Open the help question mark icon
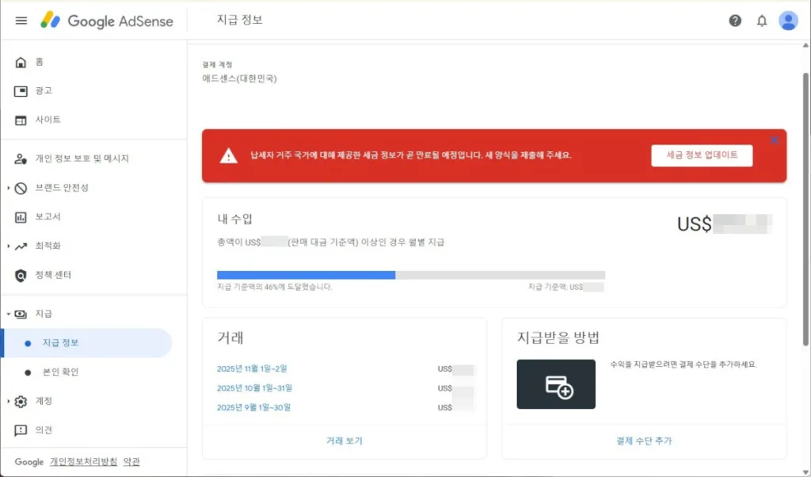The image size is (811, 477). click(x=735, y=21)
